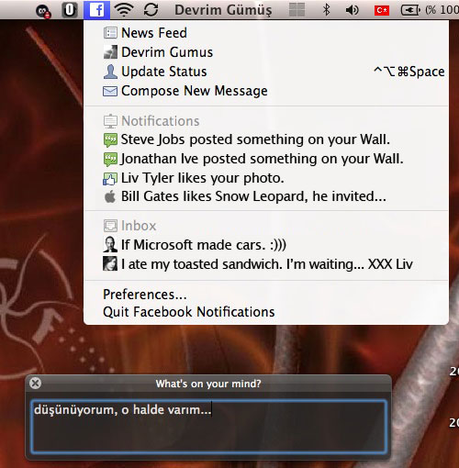Choose Update Status menu item
The height and width of the screenshot is (468, 459).
[x=266, y=72]
